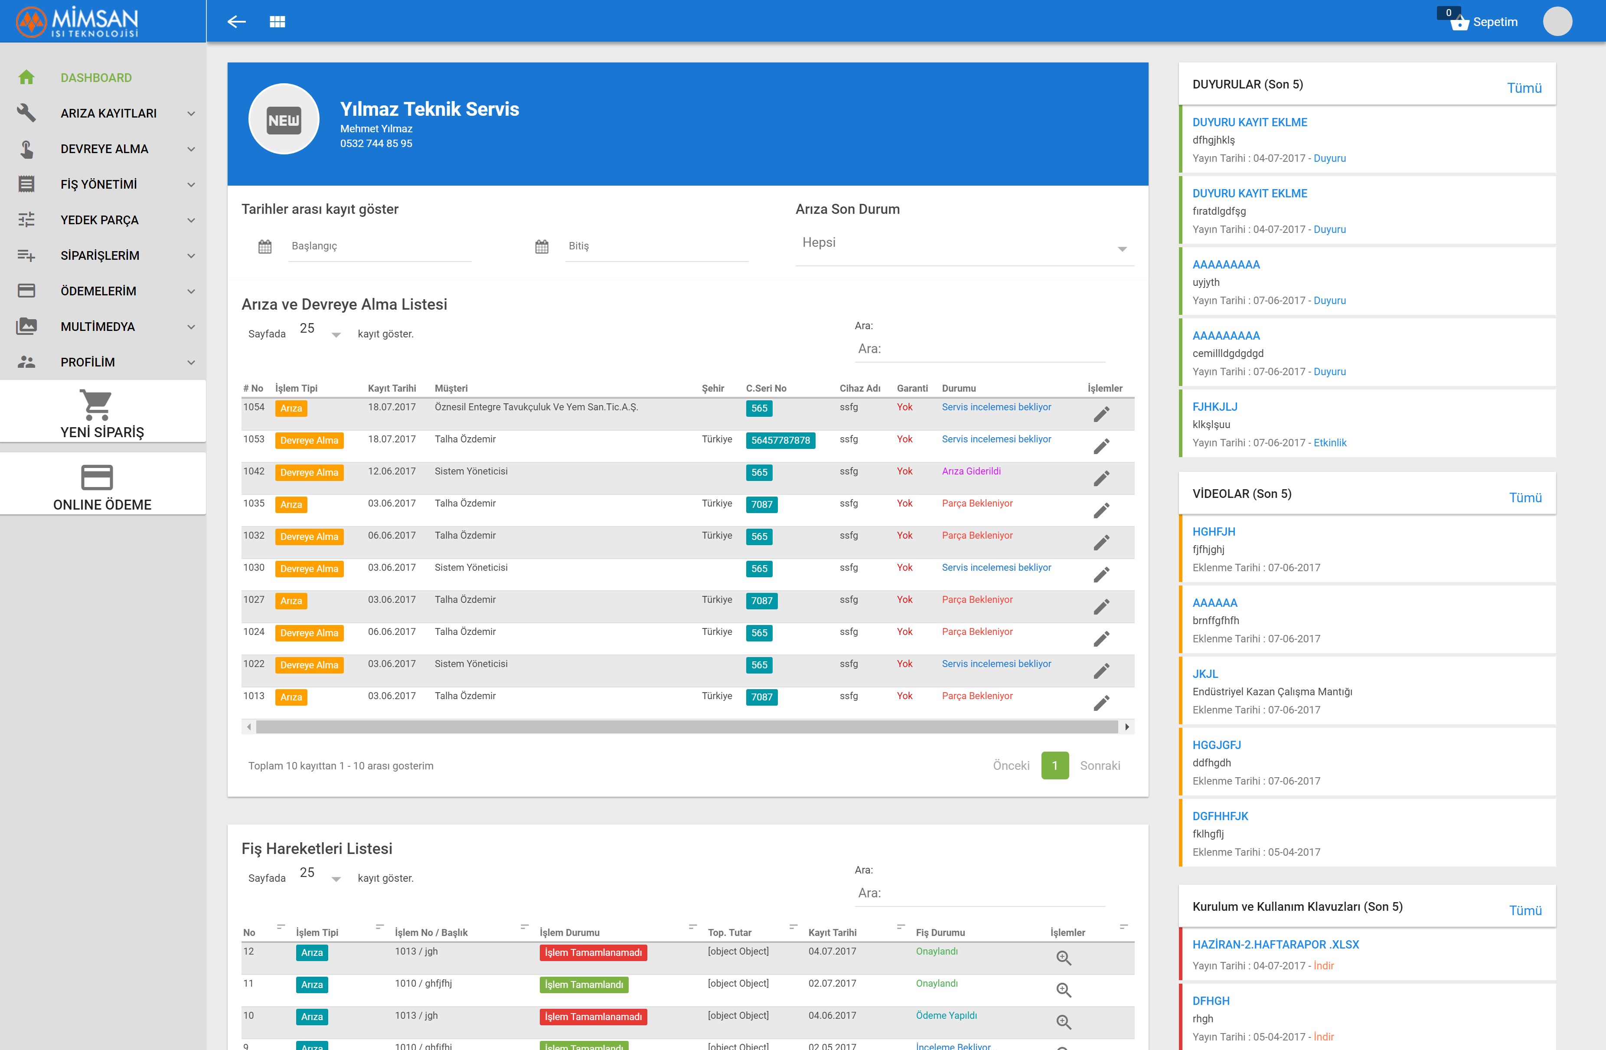Click the card icon for Ödemelerim
Screen dimensions: 1606x1050
point(26,291)
